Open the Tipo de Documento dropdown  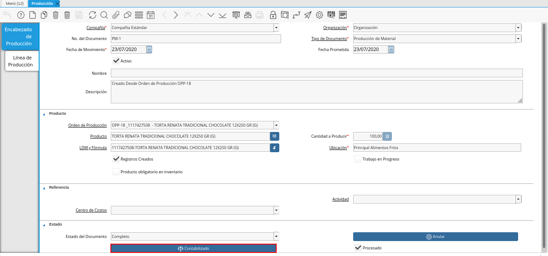(x=519, y=39)
